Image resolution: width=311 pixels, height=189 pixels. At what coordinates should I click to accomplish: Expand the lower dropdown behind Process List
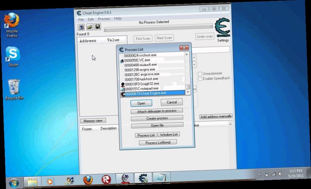tap(194, 65)
